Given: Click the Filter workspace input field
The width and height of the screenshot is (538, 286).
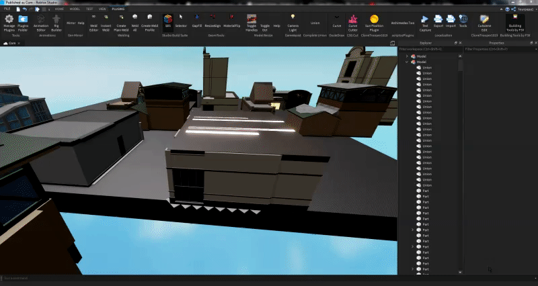Looking at the screenshot, I should (x=430, y=49).
